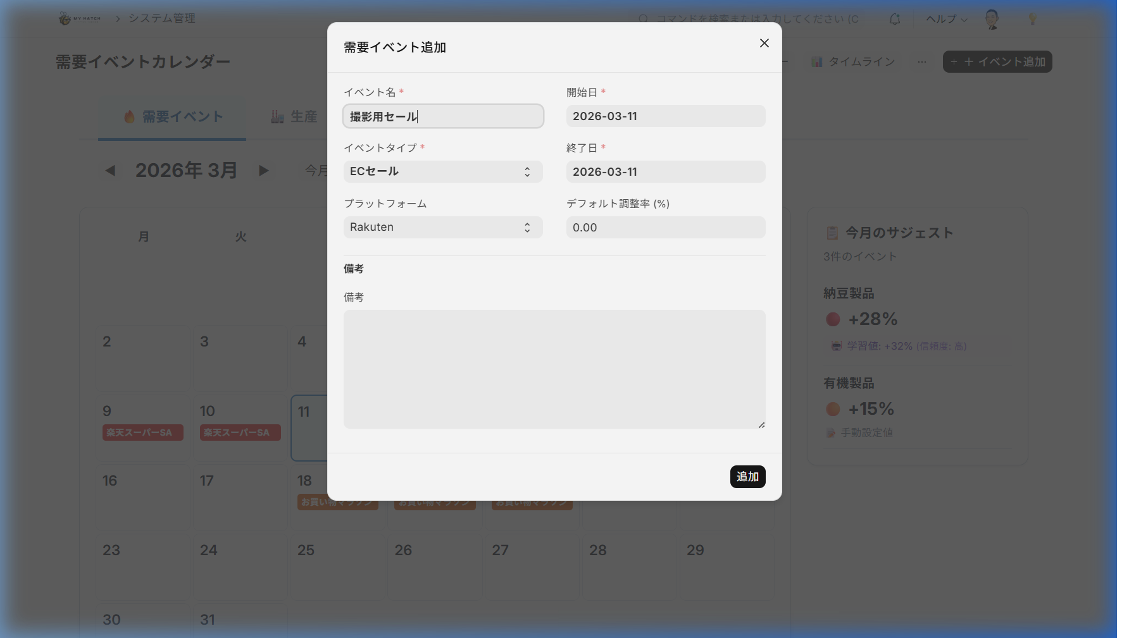
Task: Click the デフォルト調整率 field
Action: point(665,228)
